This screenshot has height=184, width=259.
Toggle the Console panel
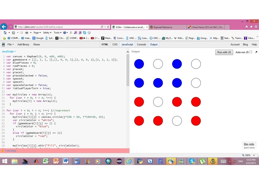[x=141, y=44]
